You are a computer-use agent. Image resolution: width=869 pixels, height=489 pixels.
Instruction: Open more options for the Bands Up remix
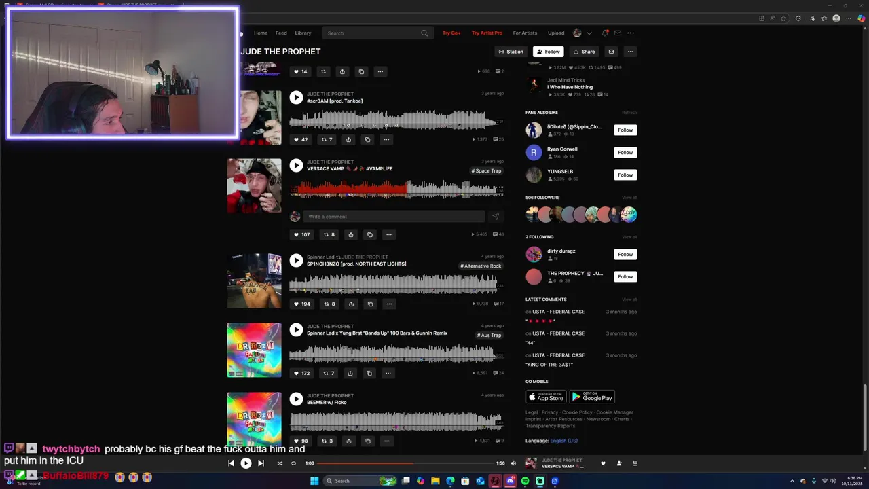click(x=388, y=373)
